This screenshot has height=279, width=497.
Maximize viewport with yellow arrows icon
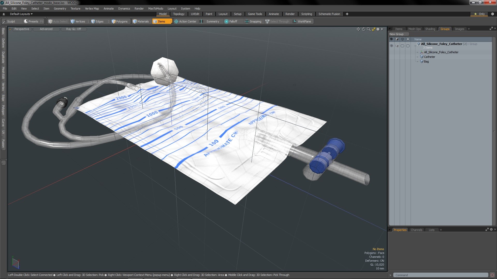point(374,29)
